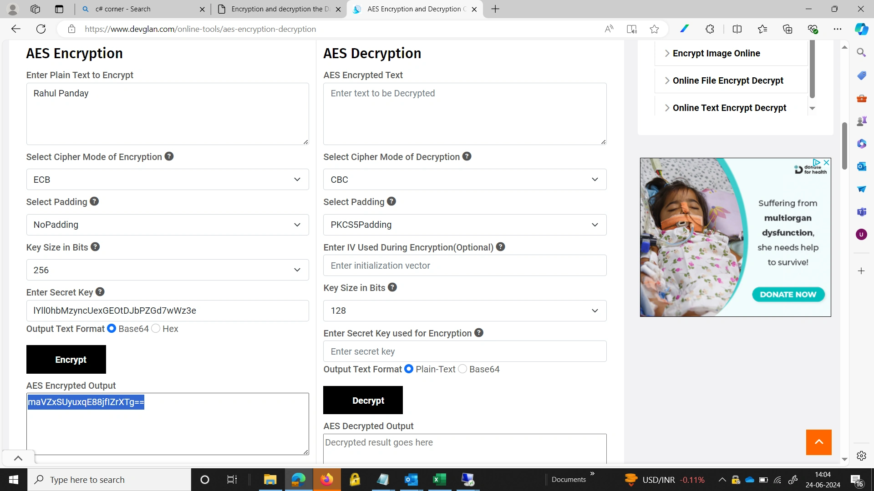Screen dimensions: 874x491
Task: Open the browser Extensions icon
Action: [x=710, y=29]
